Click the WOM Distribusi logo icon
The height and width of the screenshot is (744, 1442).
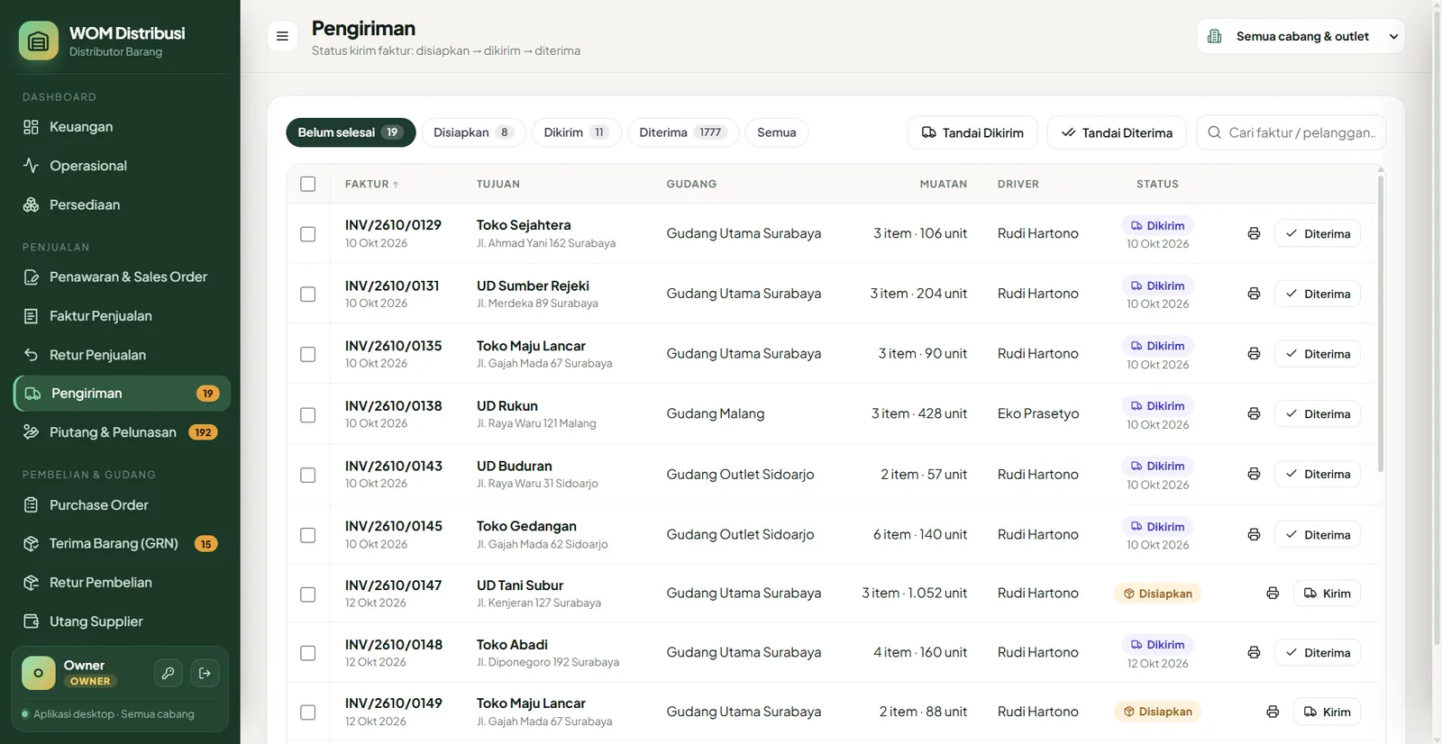coord(39,41)
